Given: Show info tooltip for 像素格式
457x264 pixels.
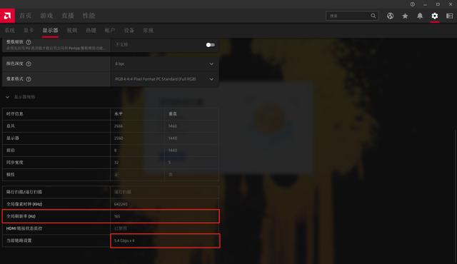Looking at the screenshot, I should click(29, 79).
